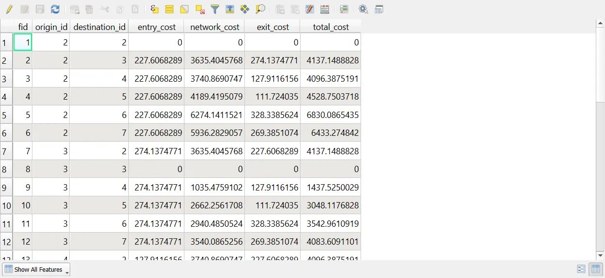Click the funnel filter/select using form icon
Image resolution: width=605 pixels, height=278 pixels.
(x=215, y=9)
